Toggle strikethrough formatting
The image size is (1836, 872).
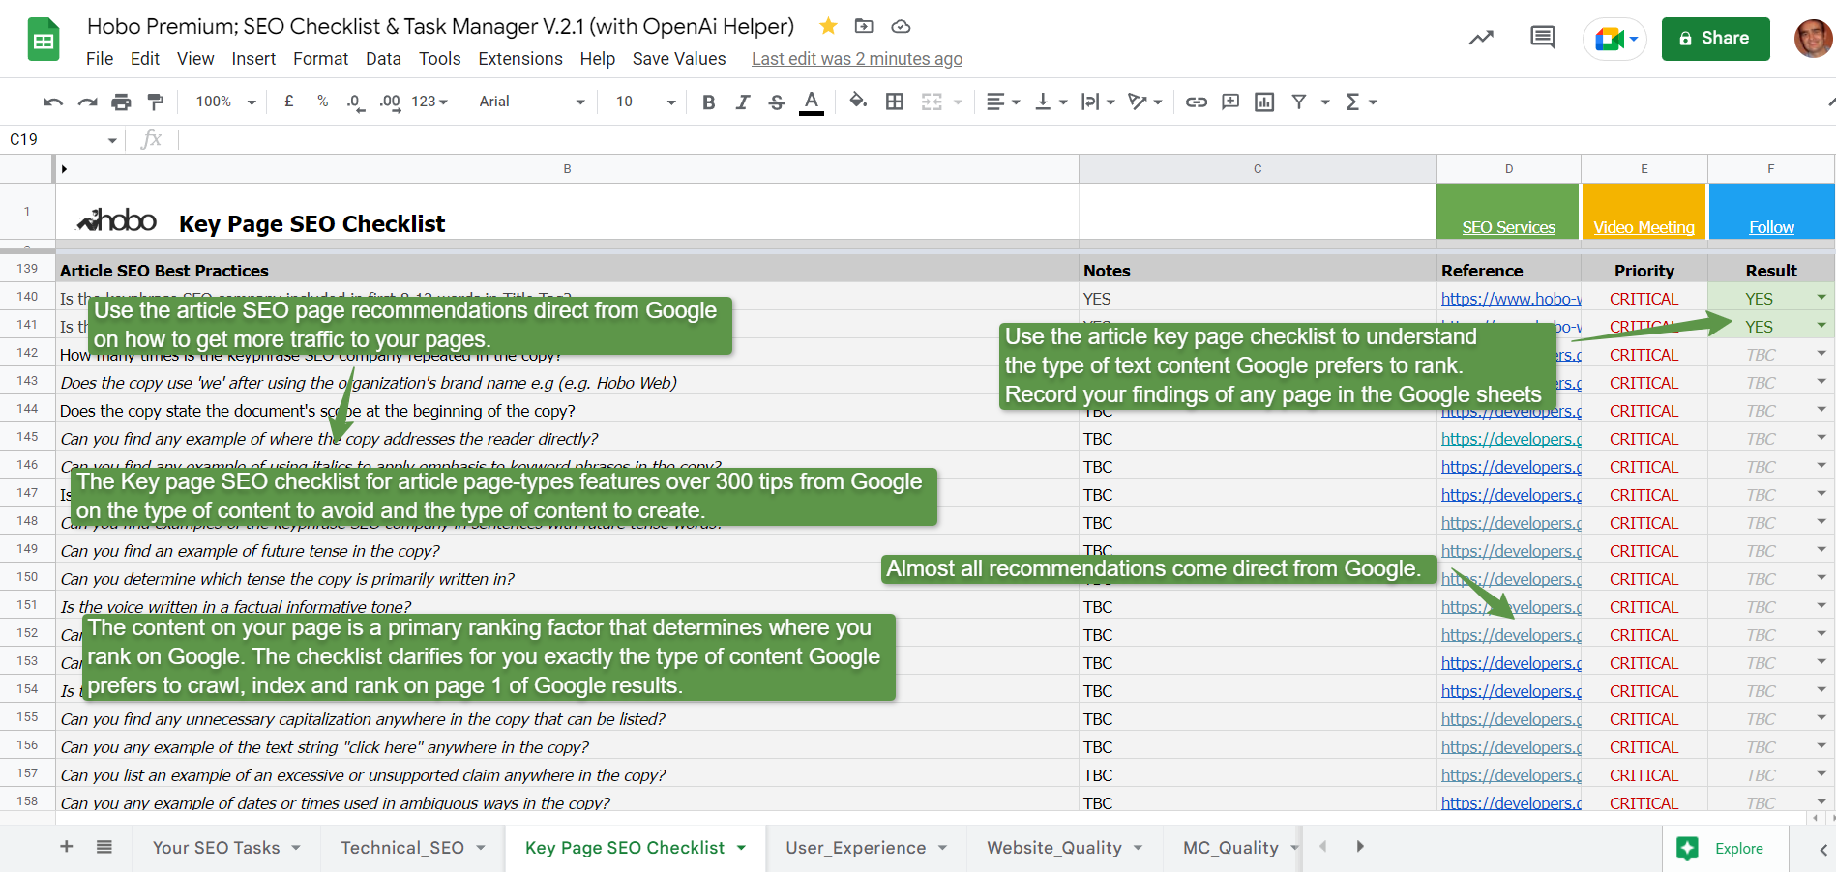point(777,102)
